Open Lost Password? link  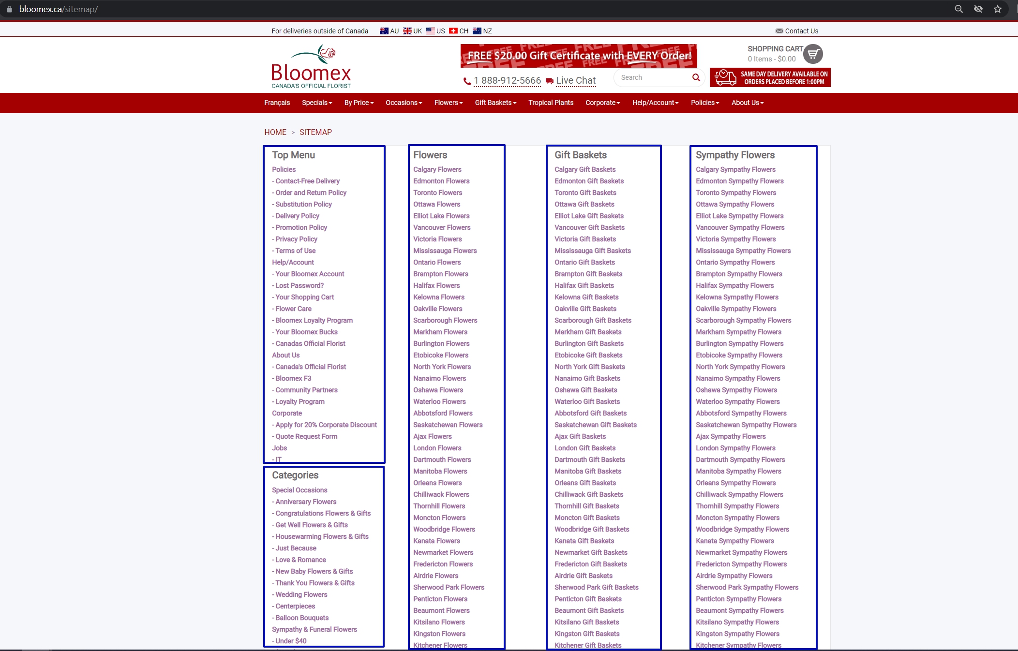299,285
